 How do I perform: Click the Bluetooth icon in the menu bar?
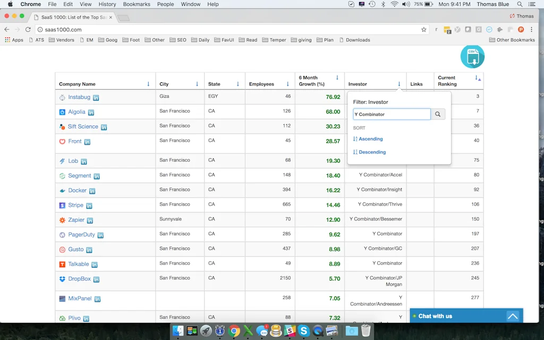click(x=382, y=4)
